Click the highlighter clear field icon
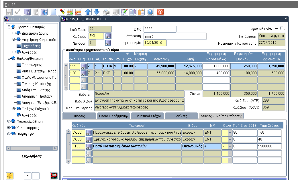 [x=62, y=12]
